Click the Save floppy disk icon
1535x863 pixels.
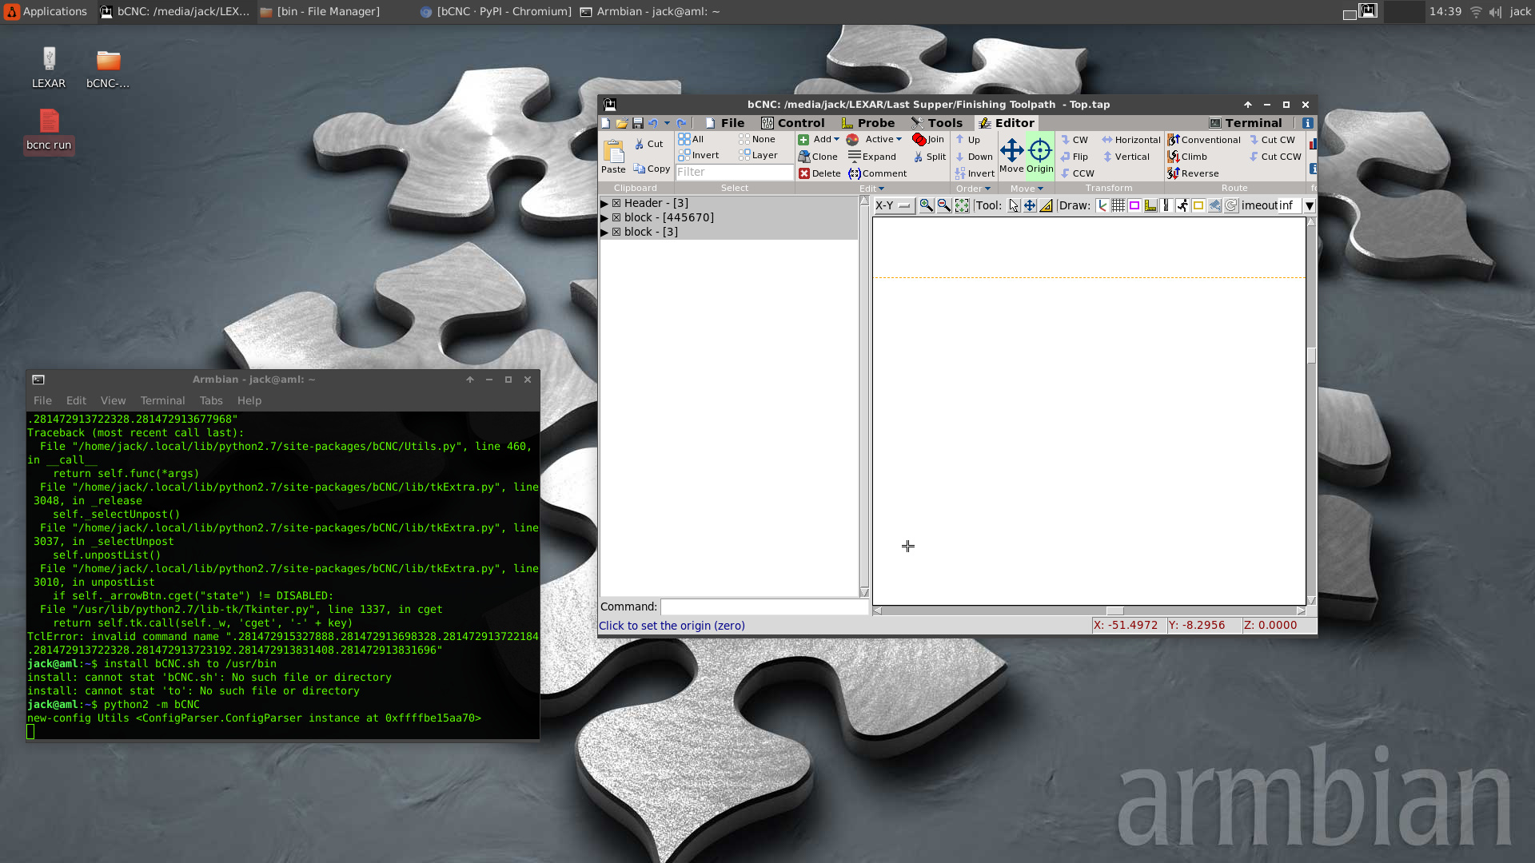637,123
